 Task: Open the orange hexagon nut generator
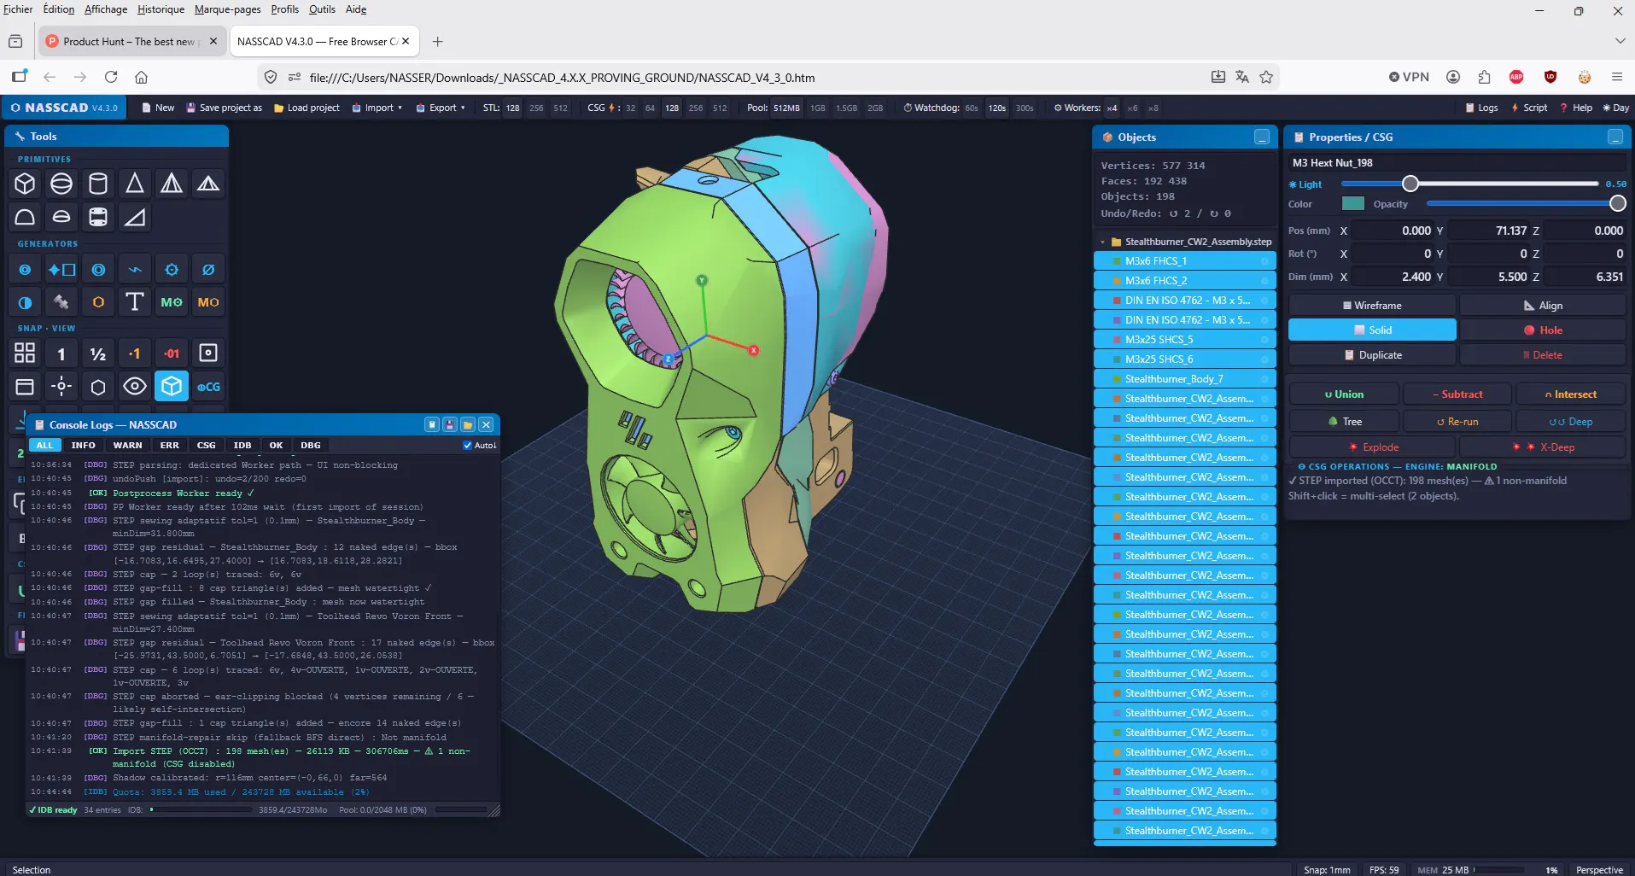(98, 302)
